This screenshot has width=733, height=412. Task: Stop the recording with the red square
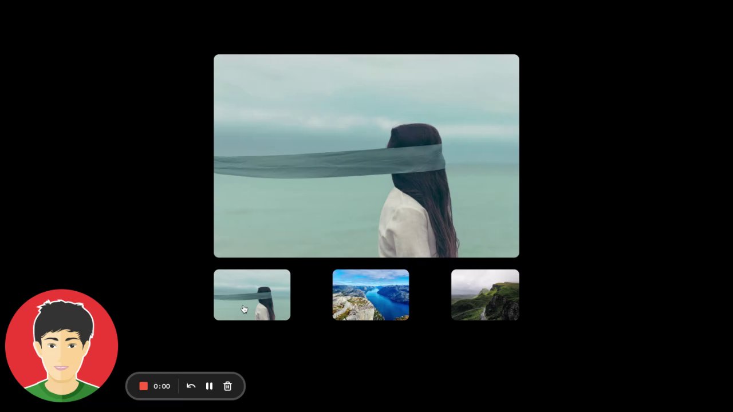pos(144,386)
